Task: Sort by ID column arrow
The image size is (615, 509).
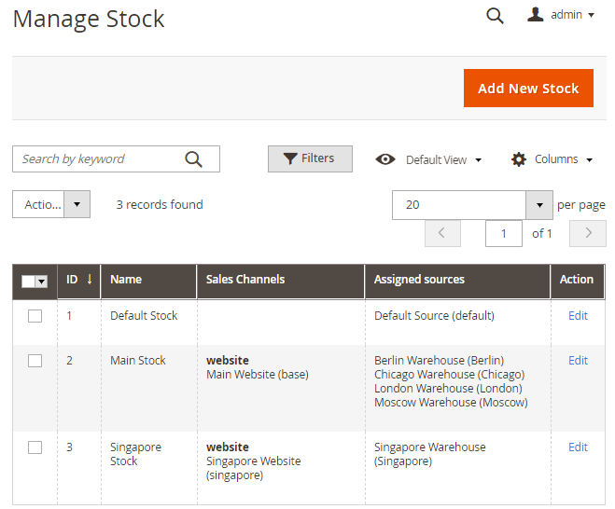Action: [x=90, y=279]
